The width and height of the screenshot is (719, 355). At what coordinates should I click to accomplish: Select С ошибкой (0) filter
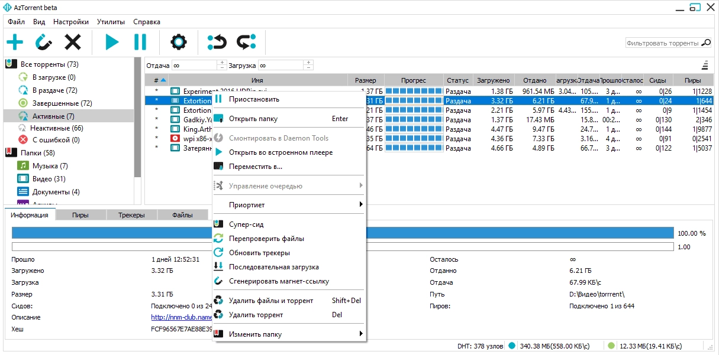(56, 140)
